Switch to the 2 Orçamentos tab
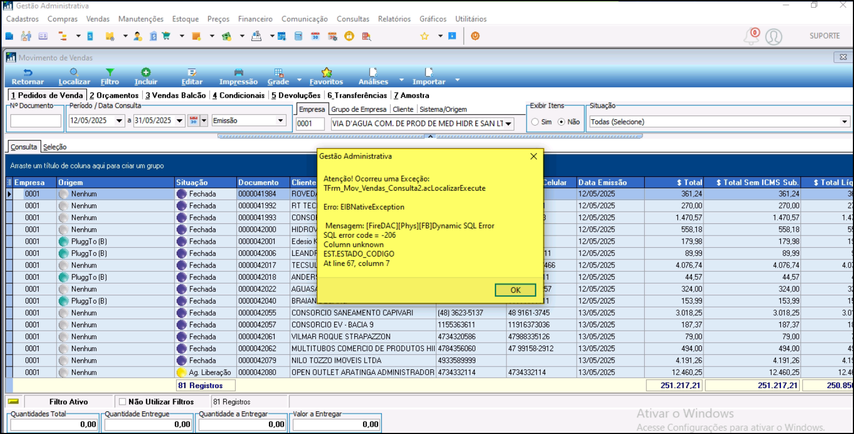The image size is (854, 434). pyautogui.click(x=114, y=96)
